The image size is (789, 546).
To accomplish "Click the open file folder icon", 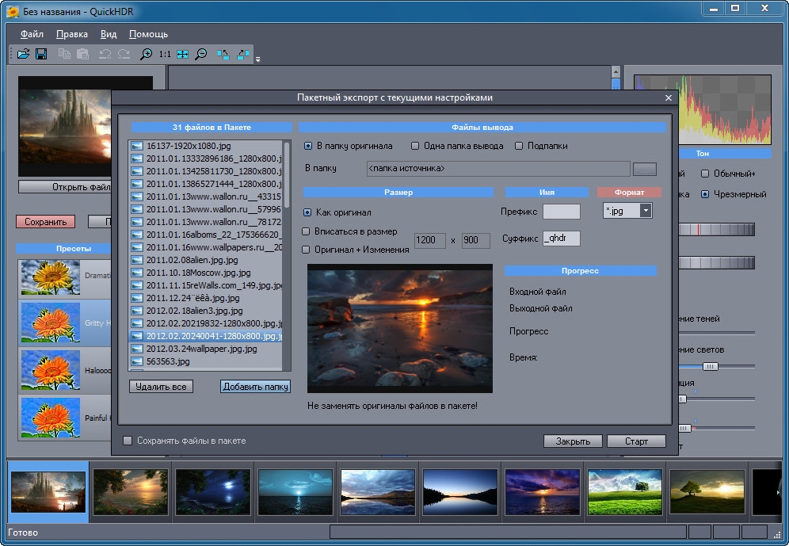I will pos(23,54).
